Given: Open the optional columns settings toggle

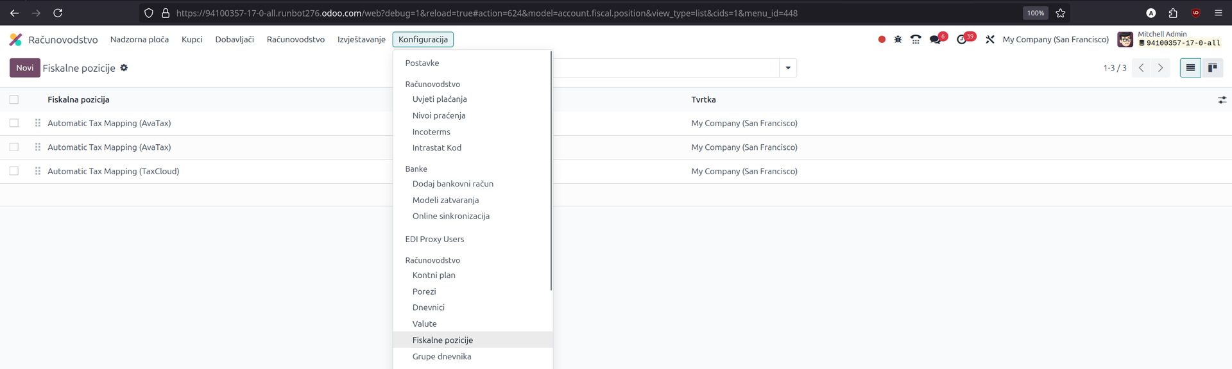Looking at the screenshot, I should (1222, 99).
